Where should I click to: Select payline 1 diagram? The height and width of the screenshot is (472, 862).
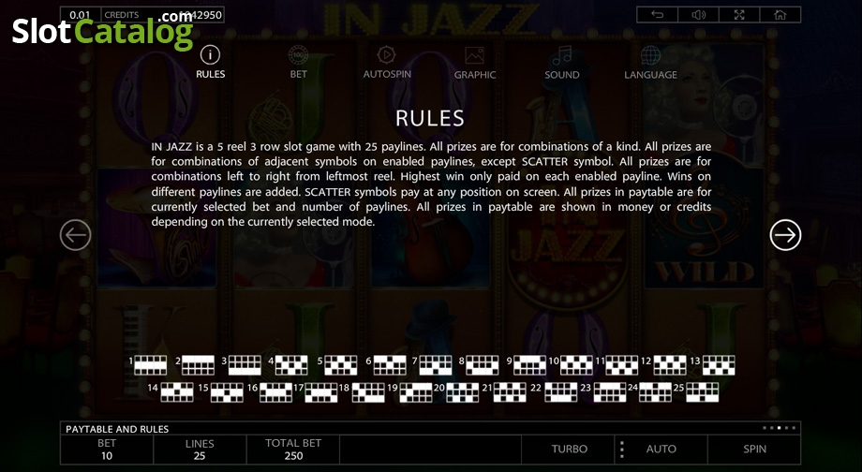(150, 365)
